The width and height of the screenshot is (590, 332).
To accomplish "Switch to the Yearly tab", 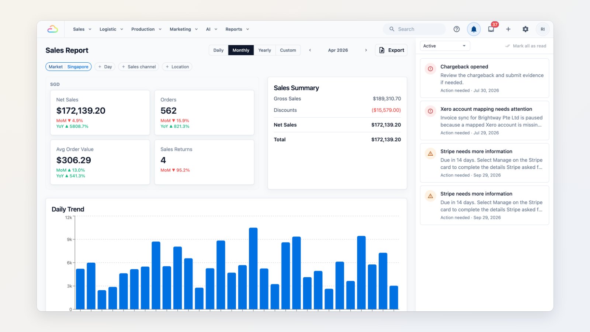I will 264,50.
